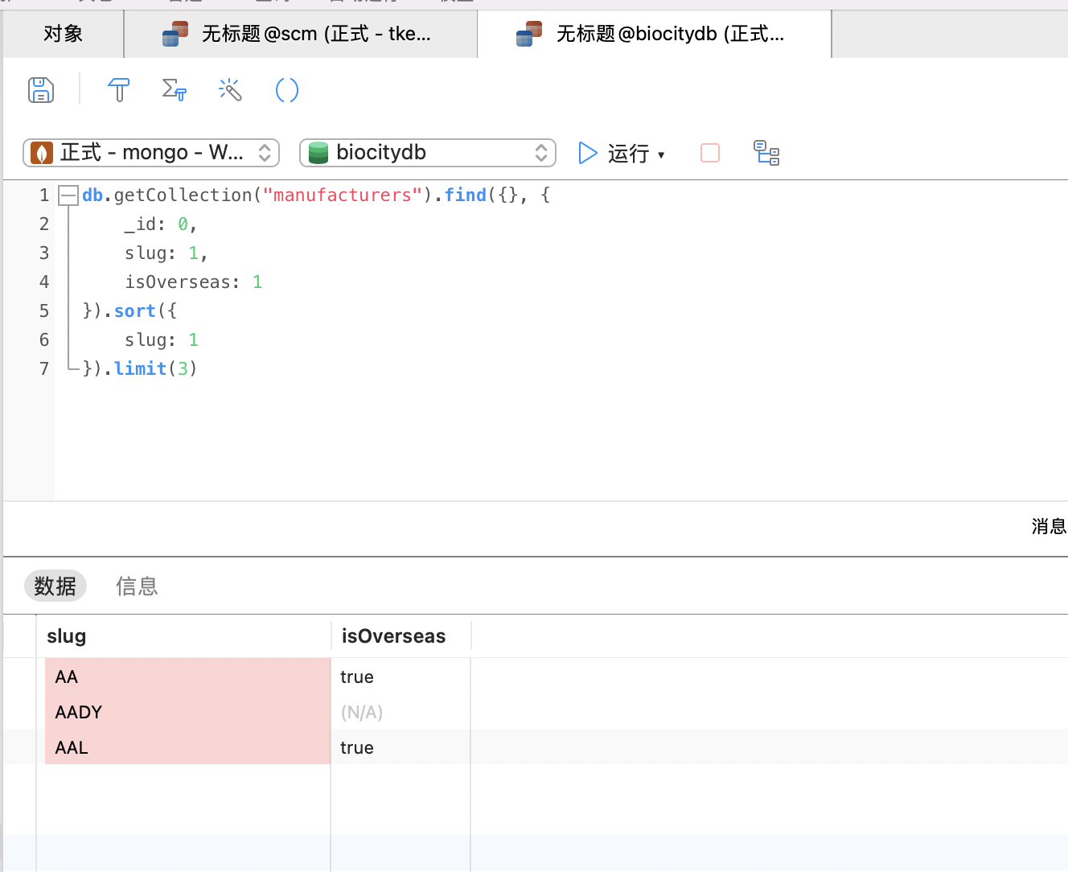Click the slug: 1 line inside sort
Image resolution: width=1068 pixels, height=872 pixels.
[162, 340]
